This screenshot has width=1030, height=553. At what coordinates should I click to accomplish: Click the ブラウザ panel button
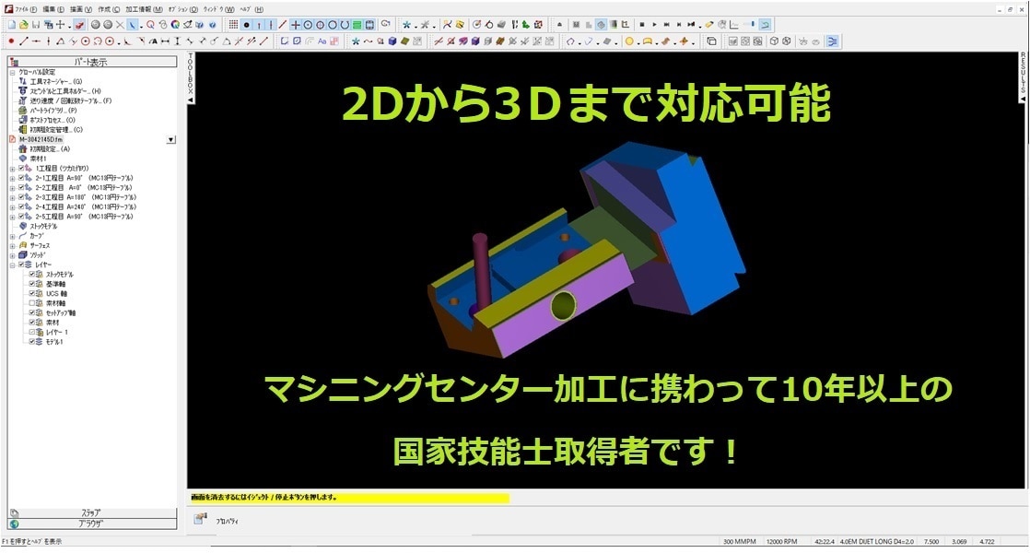coord(92,524)
